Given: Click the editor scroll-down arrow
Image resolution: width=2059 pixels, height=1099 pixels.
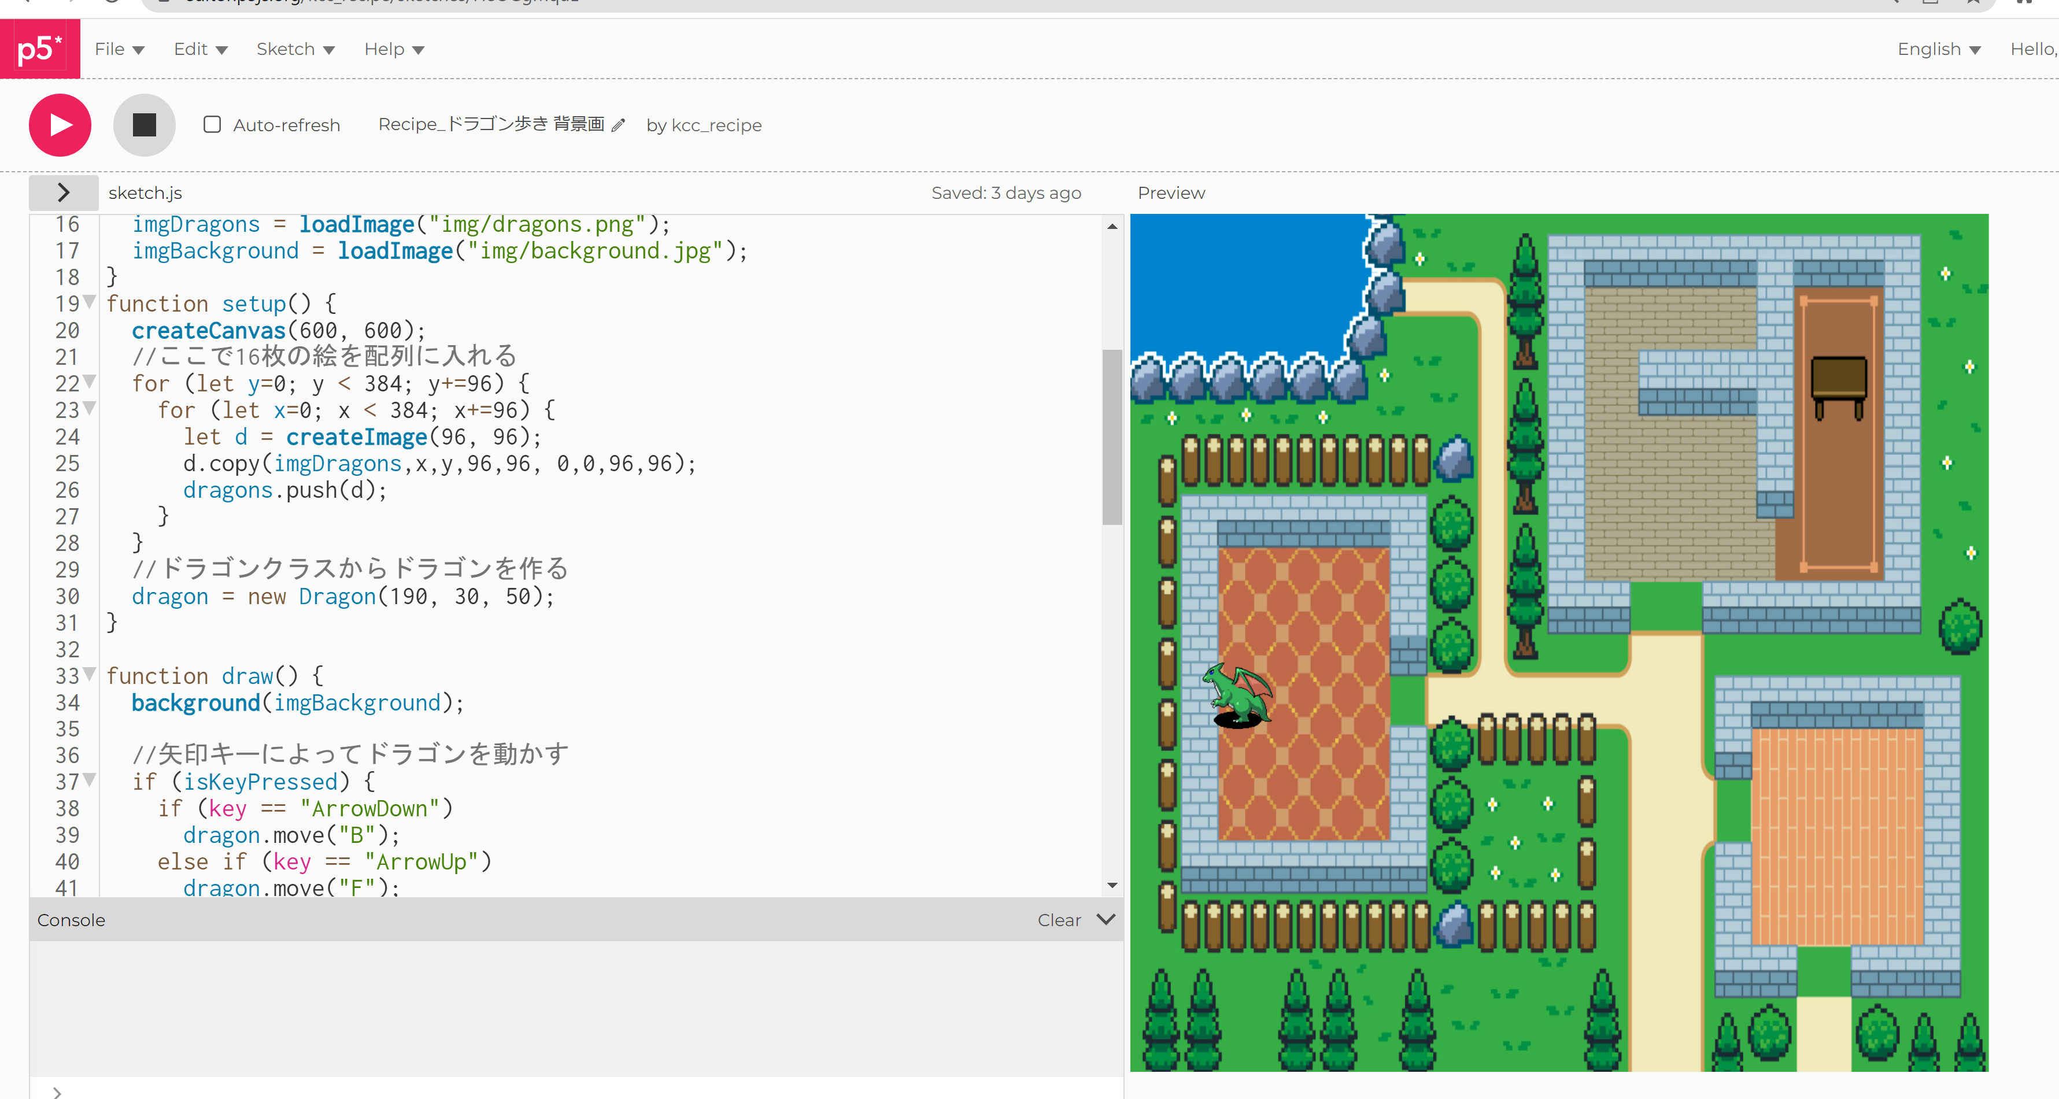Looking at the screenshot, I should 1112,885.
